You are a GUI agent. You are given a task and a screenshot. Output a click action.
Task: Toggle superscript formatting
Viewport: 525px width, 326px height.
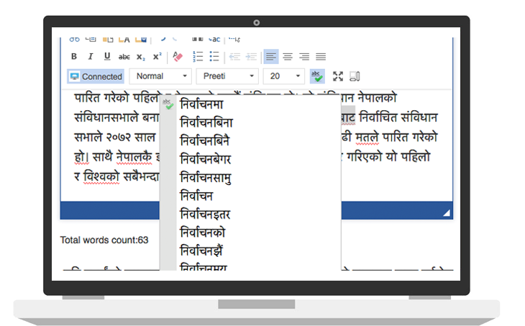coord(157,56)
